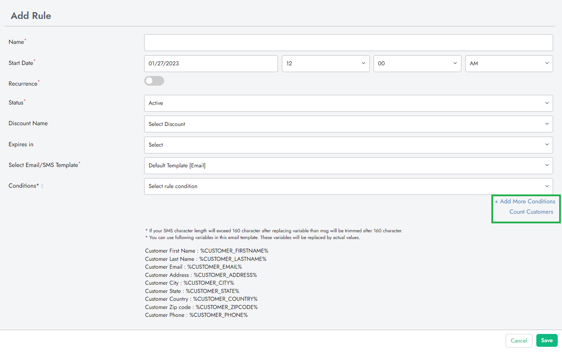
Task: Open the Select Discount dropdown
Action: point(348,124)
